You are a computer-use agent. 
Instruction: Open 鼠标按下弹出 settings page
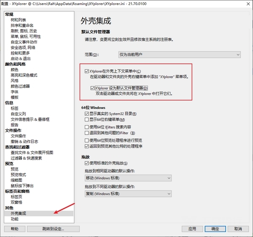click(22, 185)
